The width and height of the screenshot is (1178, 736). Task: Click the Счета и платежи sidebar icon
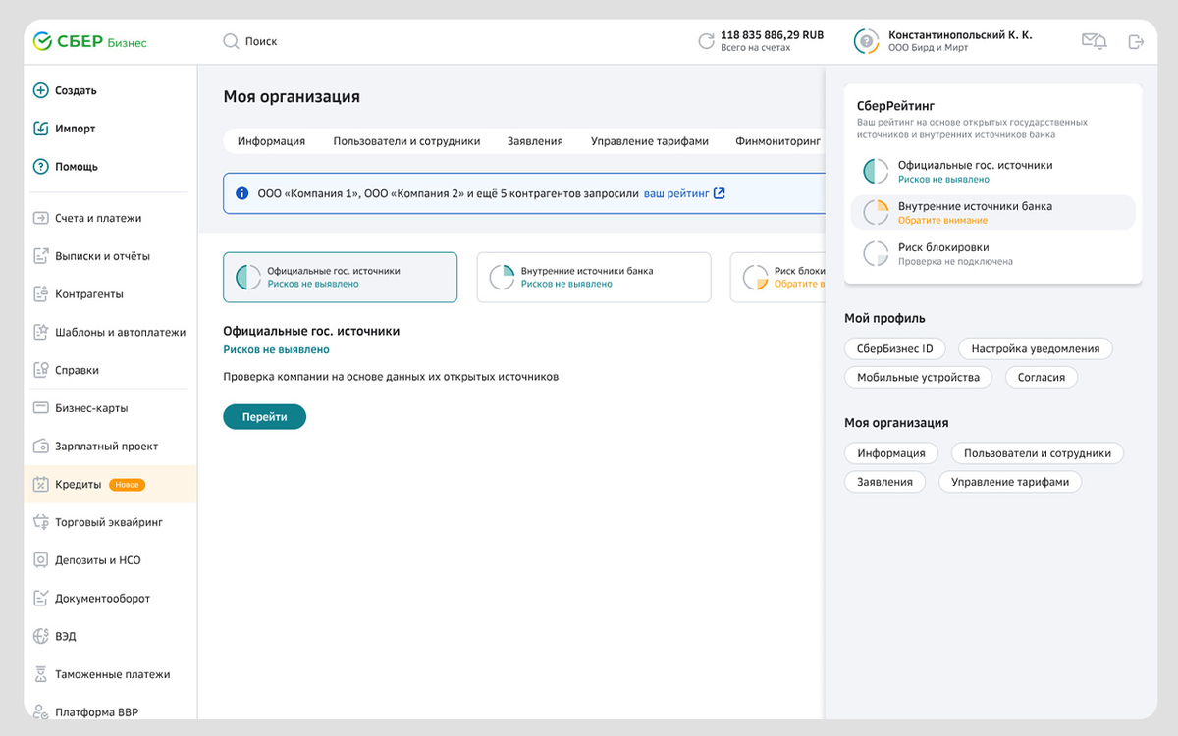point(40,218)
